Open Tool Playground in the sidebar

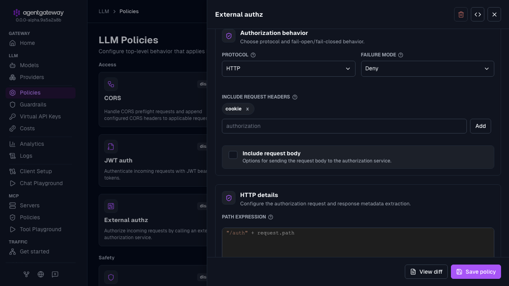click(41, 229)
